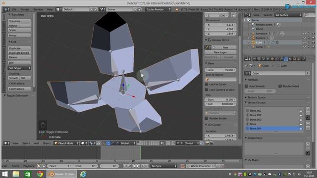The image size is (317, 178).
Task: Click the Lens value slider field
Action: [220, 70]
